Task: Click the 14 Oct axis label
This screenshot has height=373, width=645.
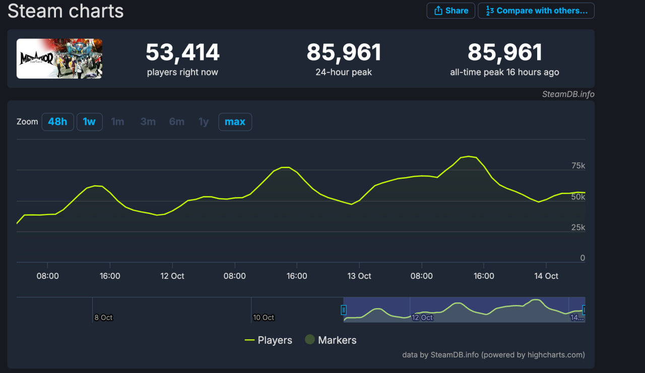Action: (x=546, y=276)
